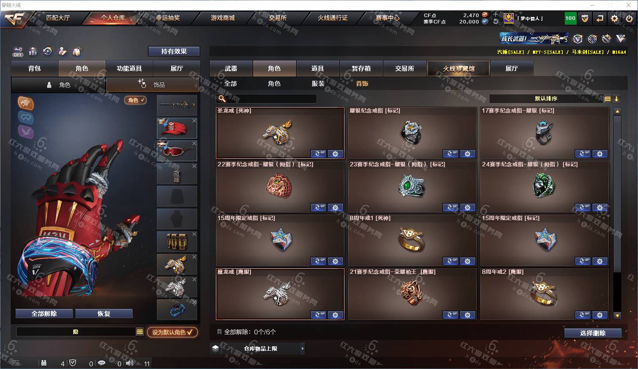Click the inventory list scrollbar down arrow

[617, 316]
